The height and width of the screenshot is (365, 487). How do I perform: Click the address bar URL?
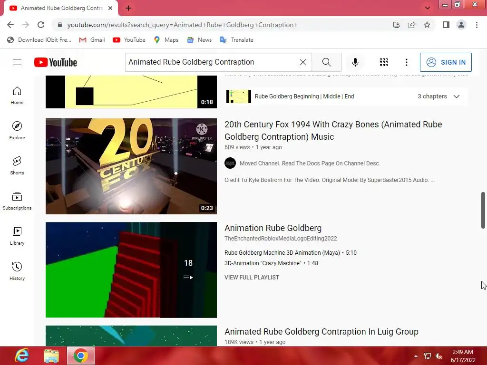(x=182, y=25)
